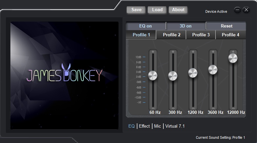
Task: Click the 300 Hz slider knob
Action: tap(173, 76)
